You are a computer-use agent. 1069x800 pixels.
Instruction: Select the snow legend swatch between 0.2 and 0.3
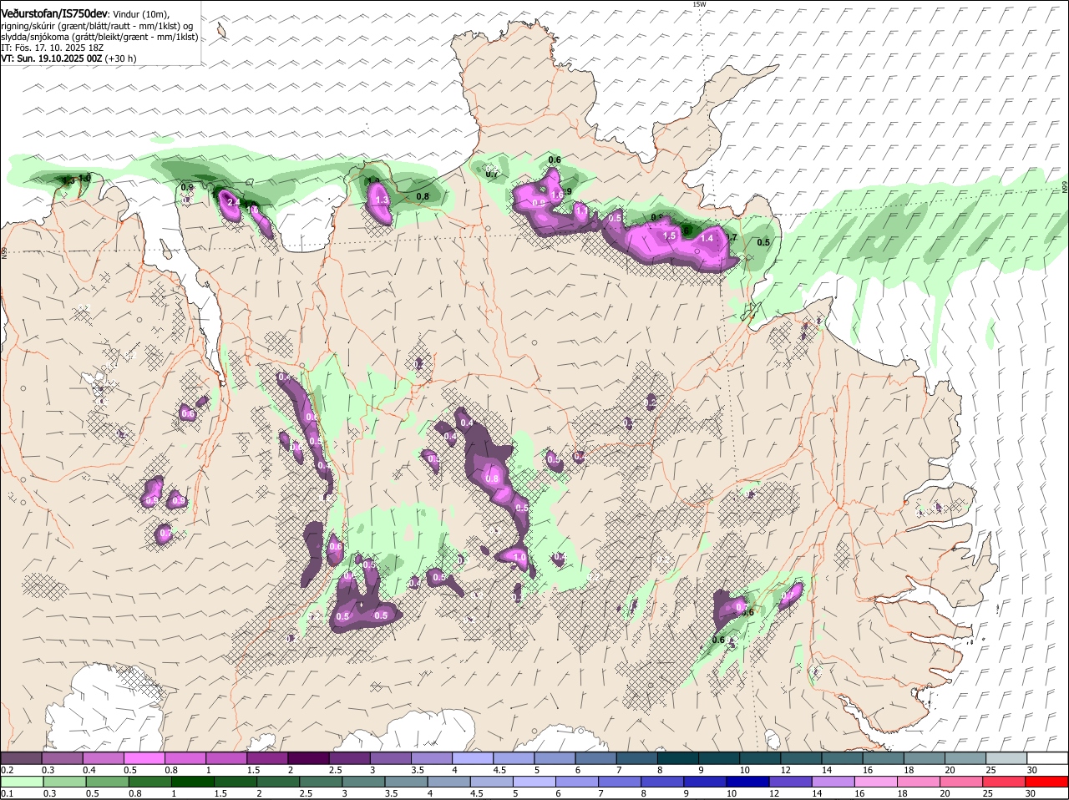[21, 757]
